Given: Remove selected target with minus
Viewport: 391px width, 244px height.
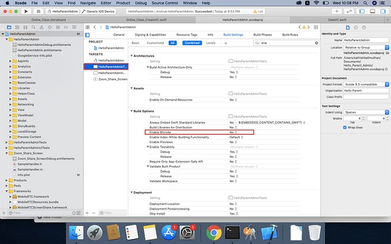Looking at the screenshot, I should click(93, 213).
